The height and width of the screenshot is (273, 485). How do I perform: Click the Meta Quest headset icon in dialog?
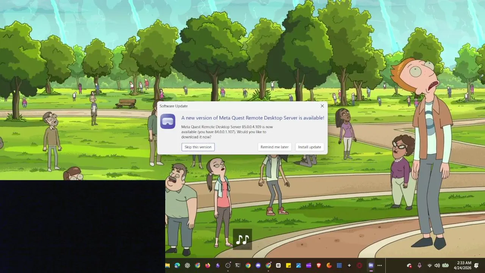167,121
